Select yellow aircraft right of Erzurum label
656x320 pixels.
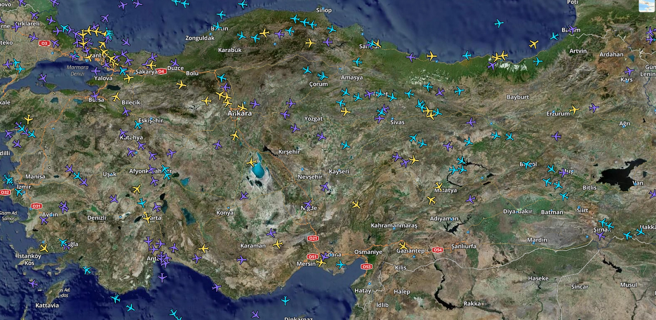(x=574, y=109)
